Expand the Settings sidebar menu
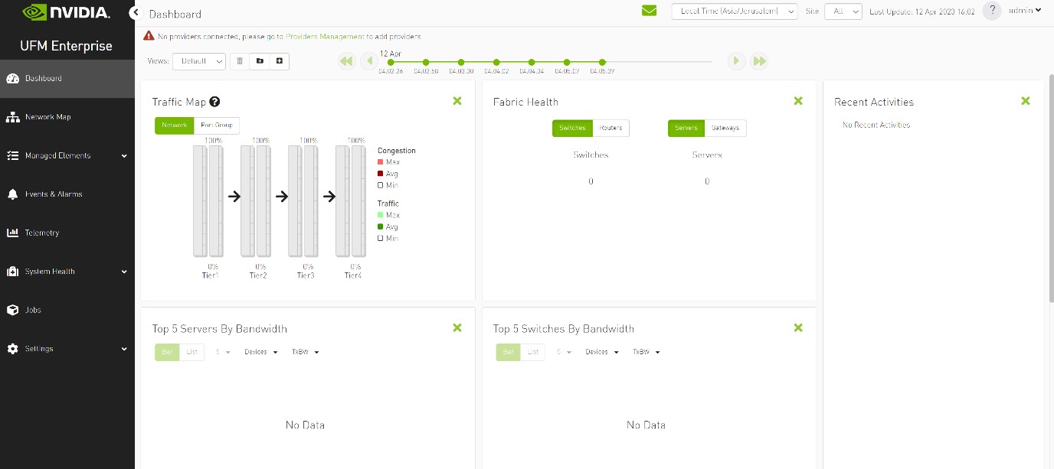Viewport: 1054px width, 469px height. [38, 348]
